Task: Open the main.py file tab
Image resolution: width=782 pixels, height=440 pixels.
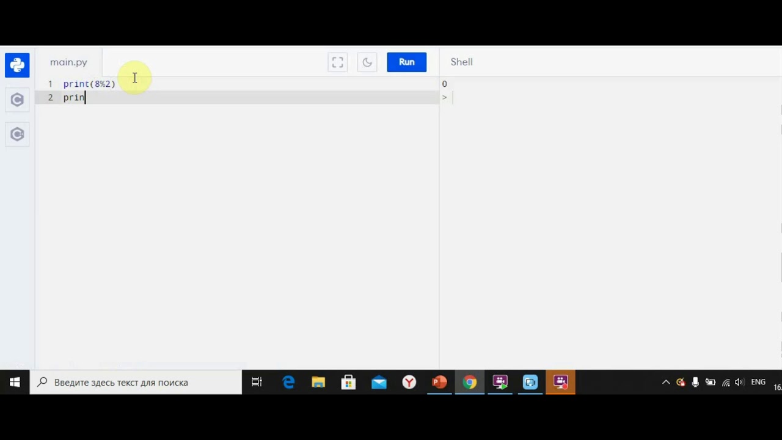Action: tap(68, 62)
